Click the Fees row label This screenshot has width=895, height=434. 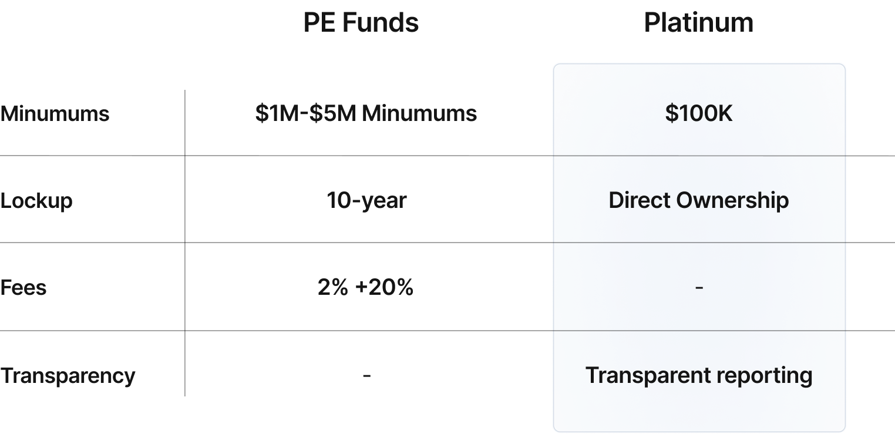pos(23,288)
